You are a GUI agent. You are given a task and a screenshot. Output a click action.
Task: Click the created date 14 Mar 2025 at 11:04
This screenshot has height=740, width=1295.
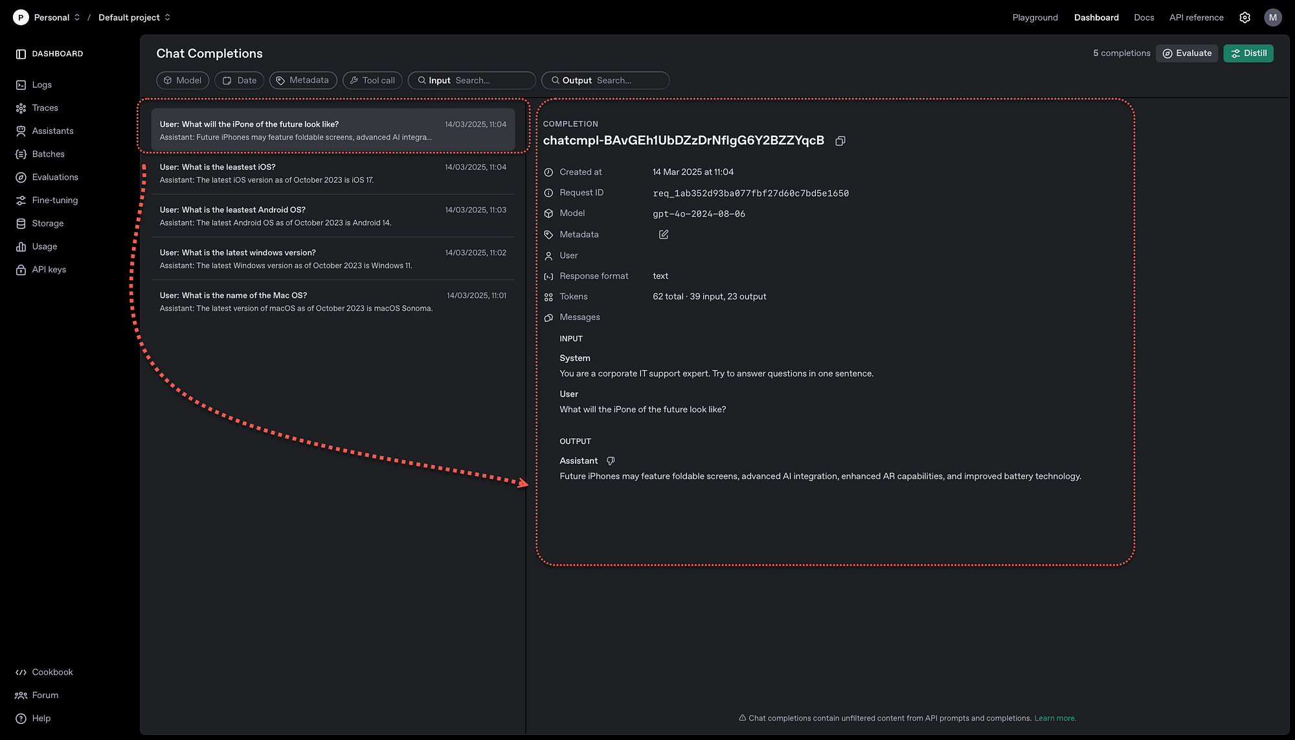tap(693, 172)
